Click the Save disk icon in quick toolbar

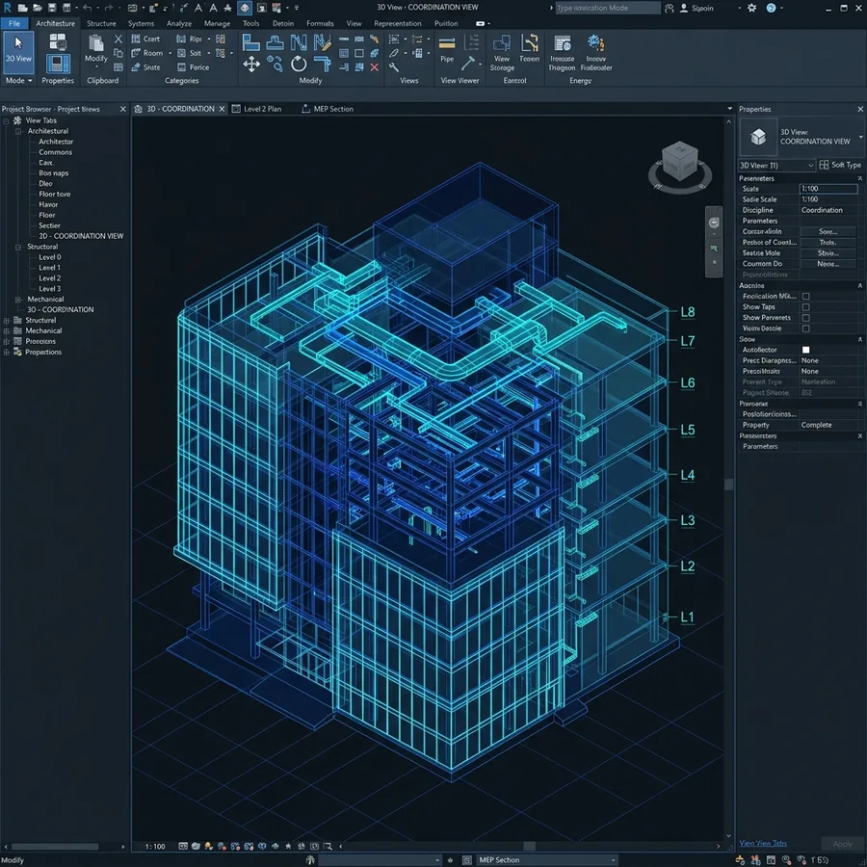click(51, 8)
